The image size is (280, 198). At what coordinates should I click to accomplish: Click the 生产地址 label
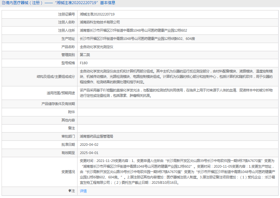(x=68, y=39)
